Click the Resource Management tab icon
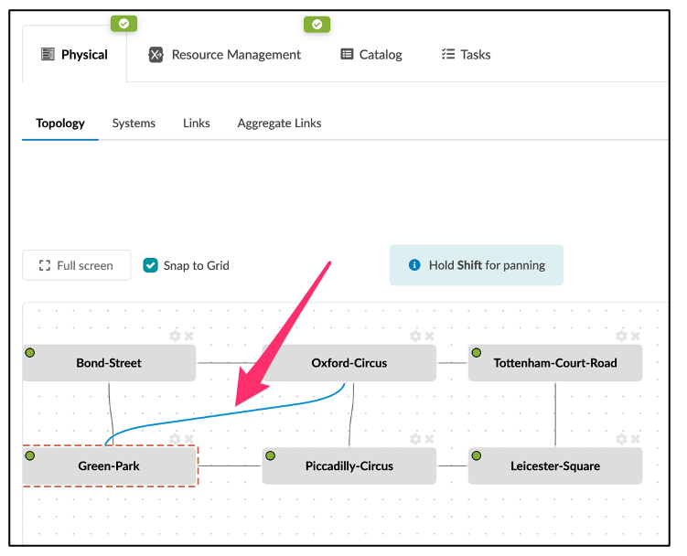 click(156, 55)
